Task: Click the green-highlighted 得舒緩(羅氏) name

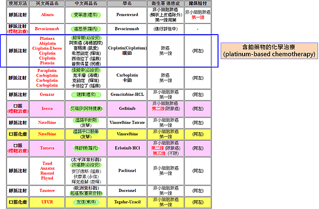Action: [86, 148]
